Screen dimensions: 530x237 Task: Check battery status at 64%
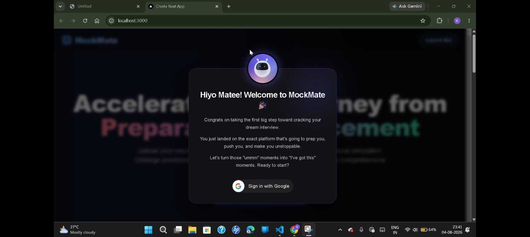click(x=428, y=230)
